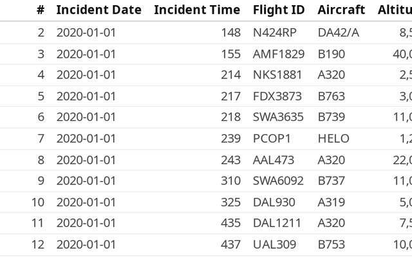Click the AMF1829 flight cell
Viewport: 412px width, 257px height.
(278, 54)
